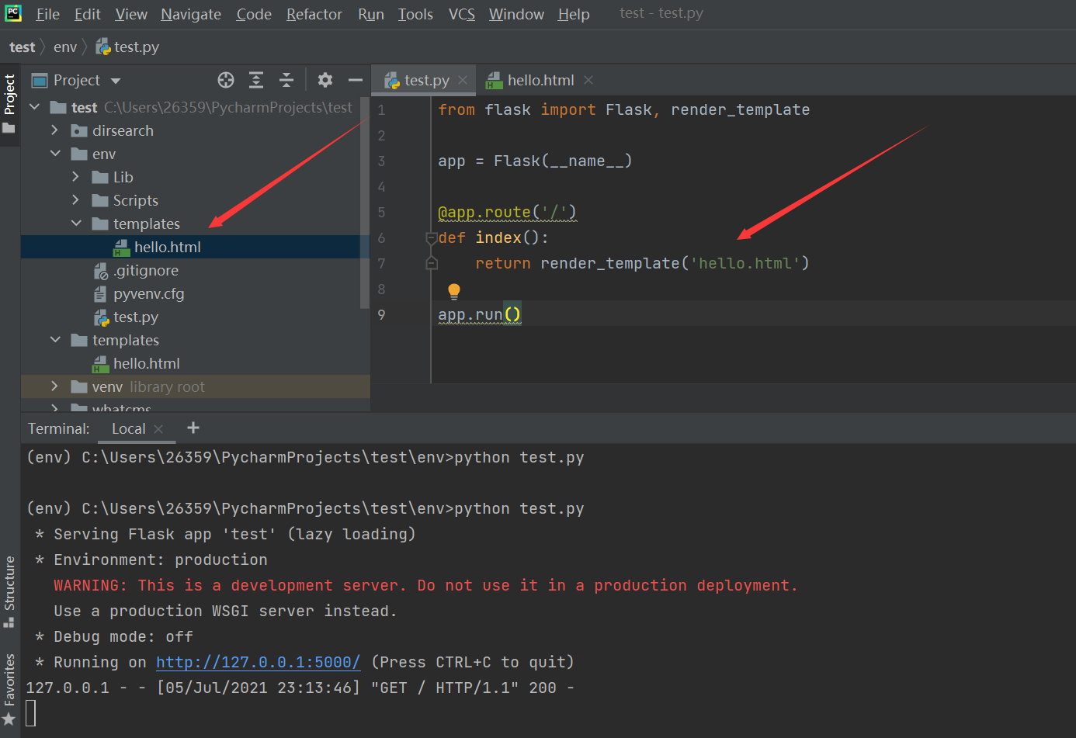Open the File menu
This screenshot has width=1076, height=738.
(x=48, y=14)
